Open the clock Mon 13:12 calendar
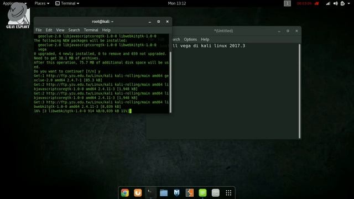 click(177, 3)
